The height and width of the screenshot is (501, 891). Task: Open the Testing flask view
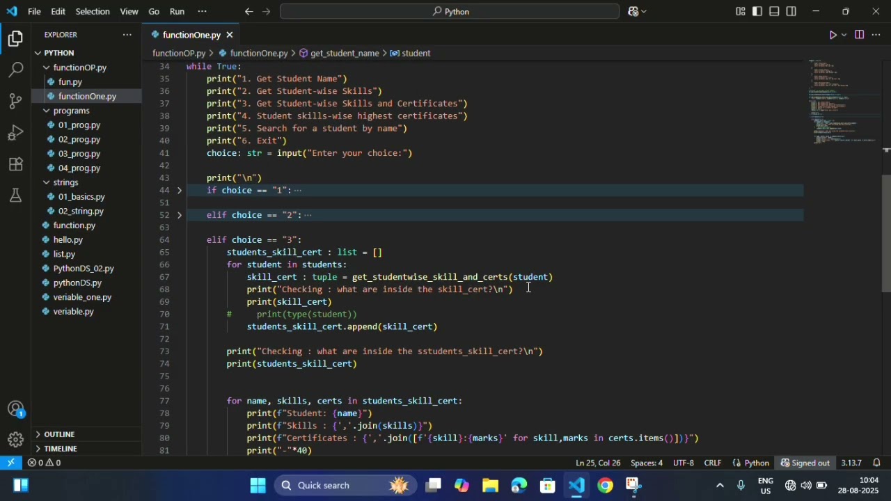point(15,196)
